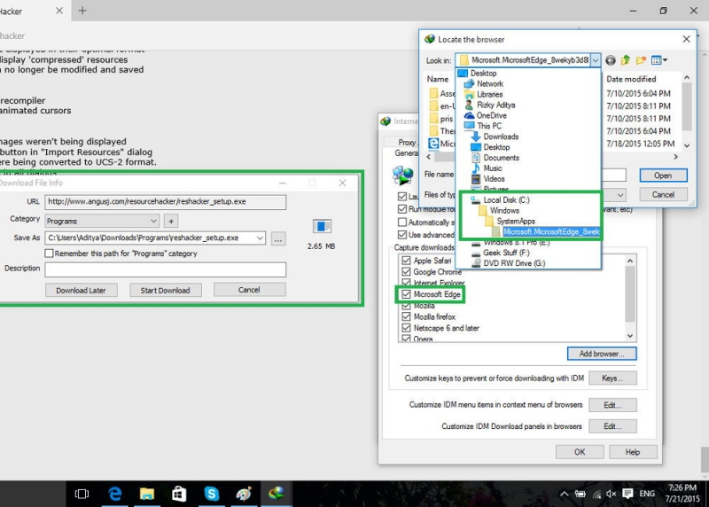This screenshot has height=507, width=709.
Task: Open the Look in dropdown arrow
Action: (x=596, y=60)
